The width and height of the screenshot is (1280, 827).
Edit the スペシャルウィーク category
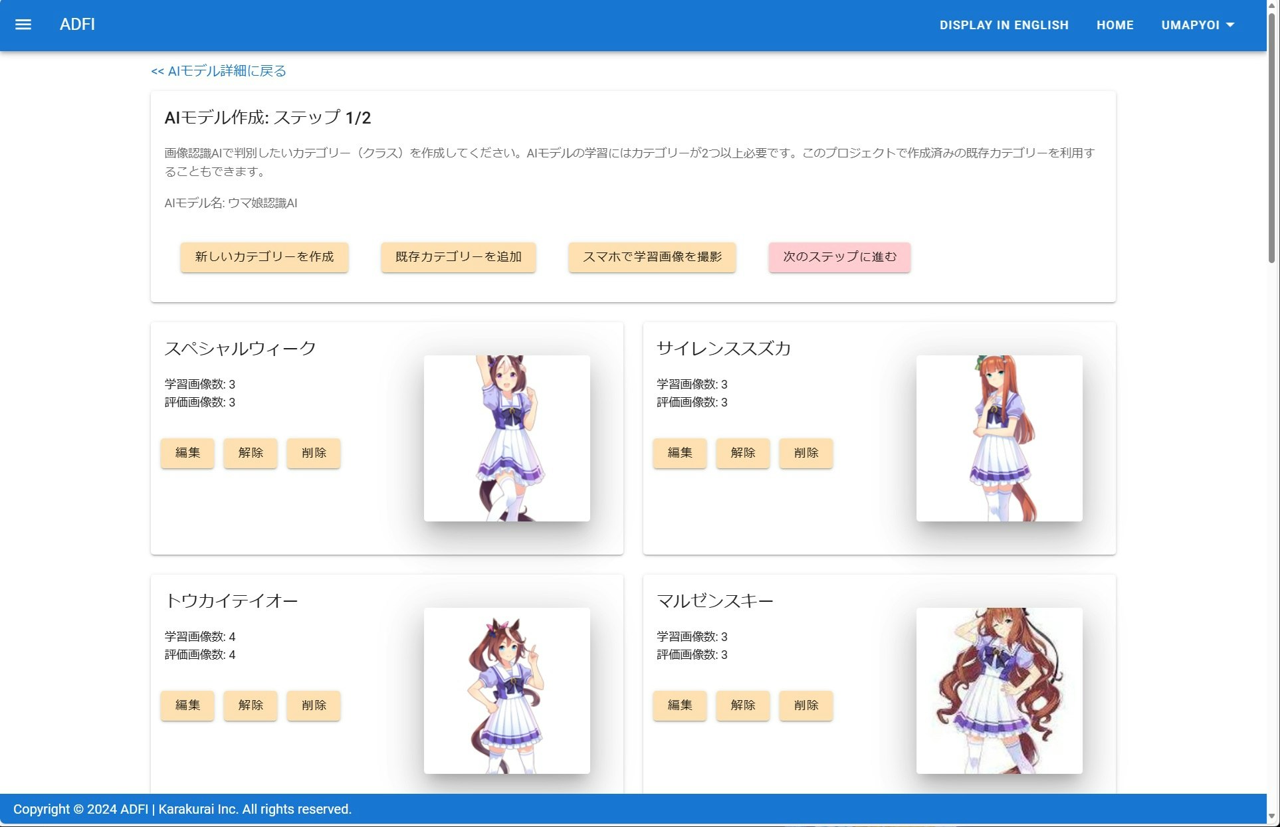pyautogui.click(x=187, y=453)
